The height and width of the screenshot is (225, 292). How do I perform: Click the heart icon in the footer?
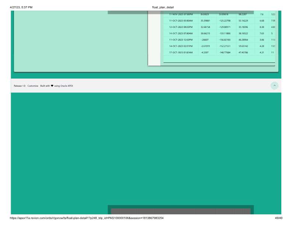click(x=52, y=86)
